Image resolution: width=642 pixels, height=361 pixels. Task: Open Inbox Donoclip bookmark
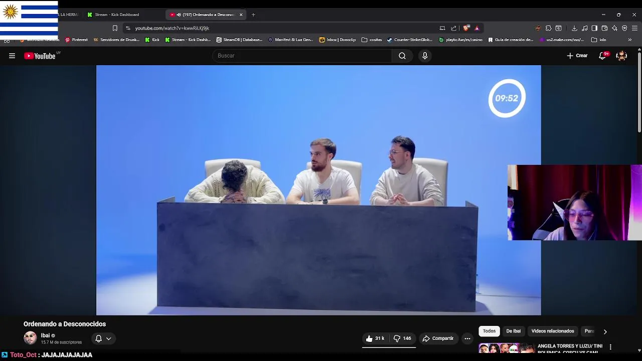point(338,40)
